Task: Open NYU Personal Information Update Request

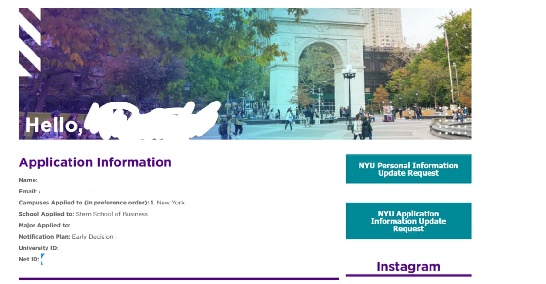Action: (x=408, y=169)
